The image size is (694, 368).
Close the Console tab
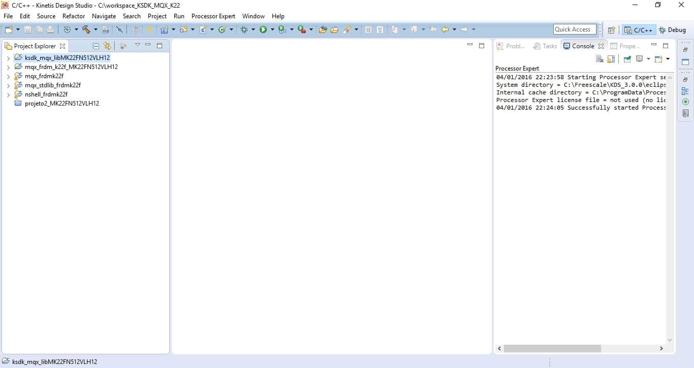601,46
